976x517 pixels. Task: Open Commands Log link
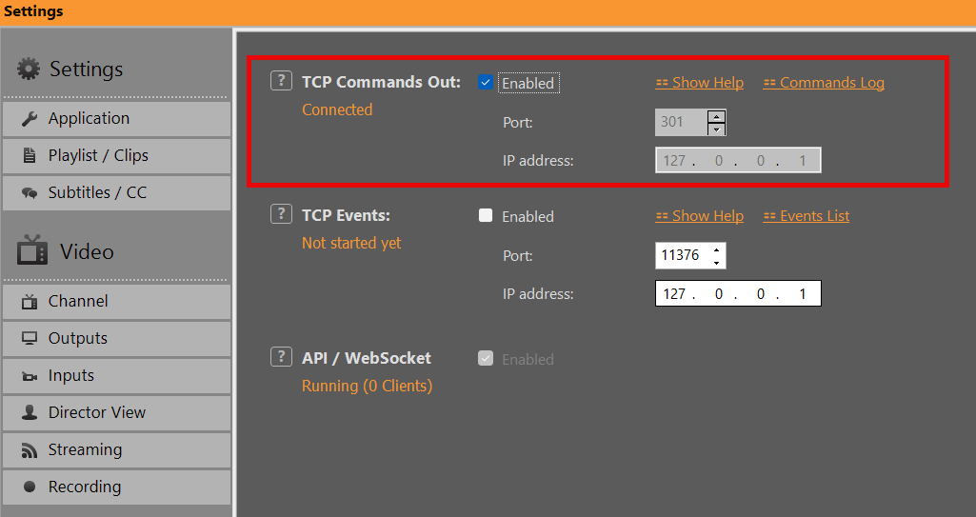coord(824,83)
